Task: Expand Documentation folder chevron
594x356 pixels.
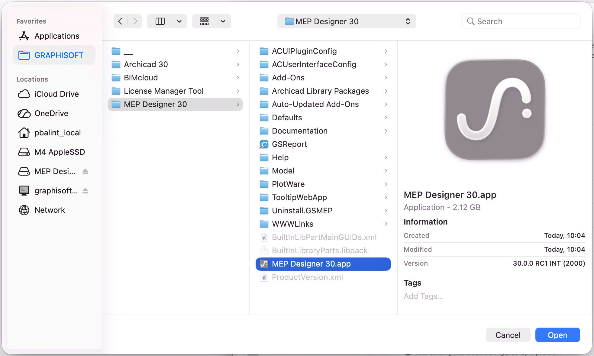Action: click(386, 131)
